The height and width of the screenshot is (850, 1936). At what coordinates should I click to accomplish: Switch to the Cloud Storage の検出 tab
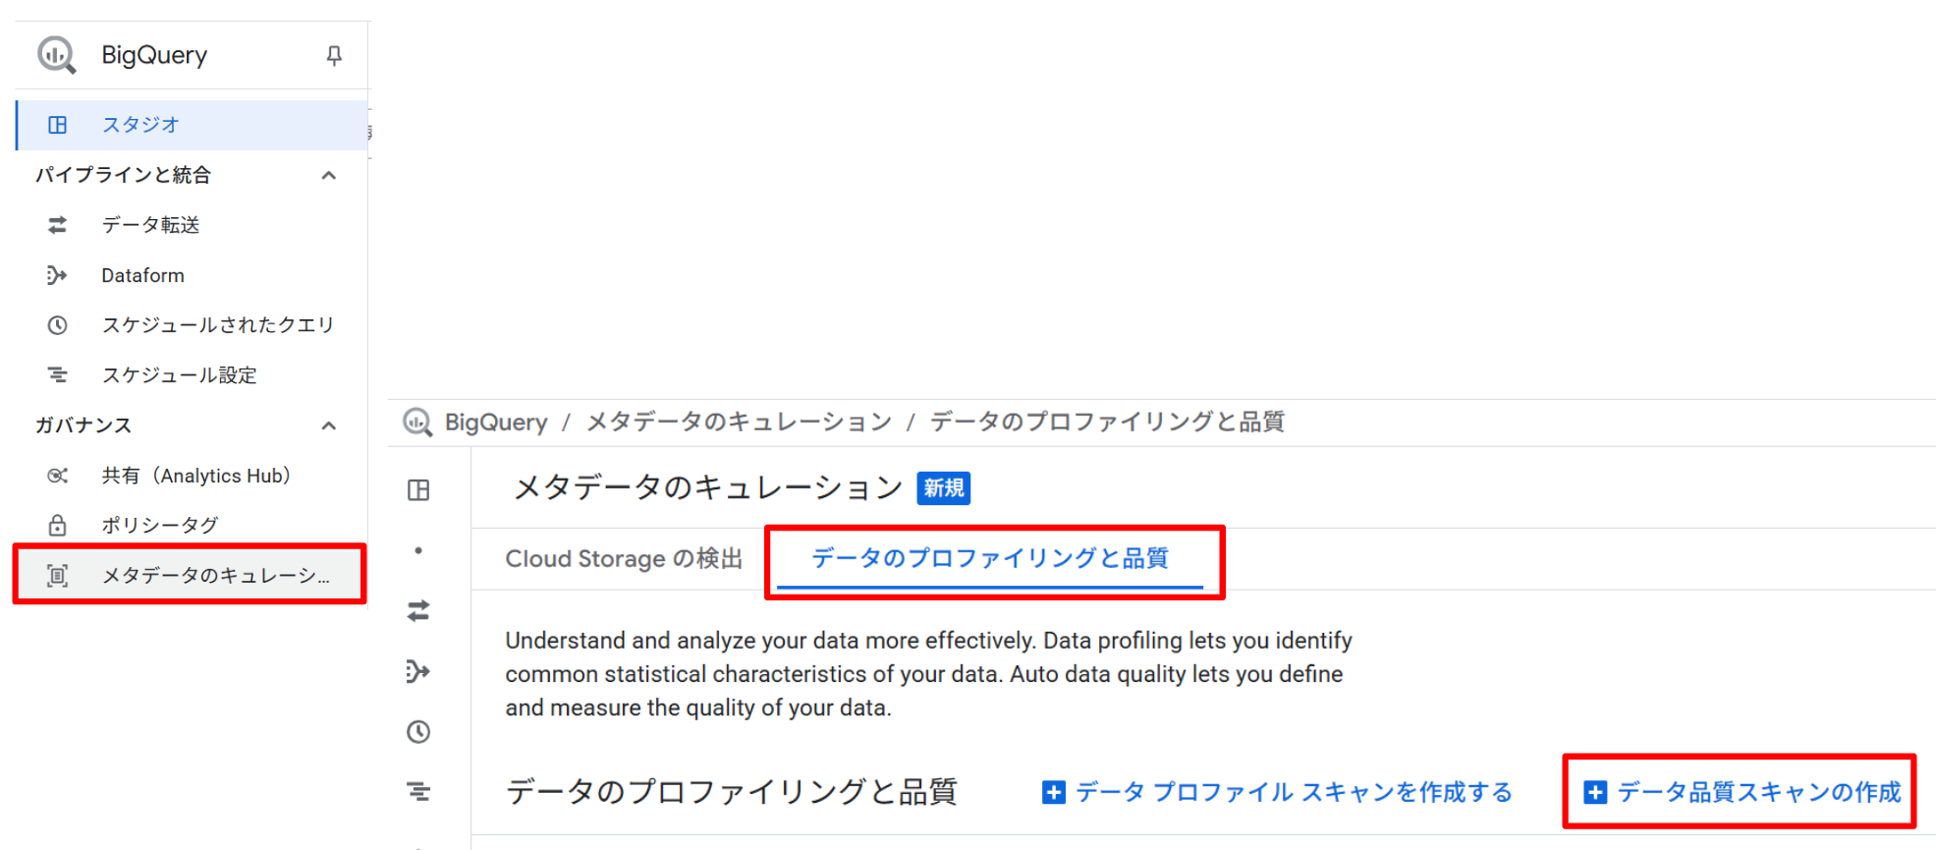tap(623, 558)
